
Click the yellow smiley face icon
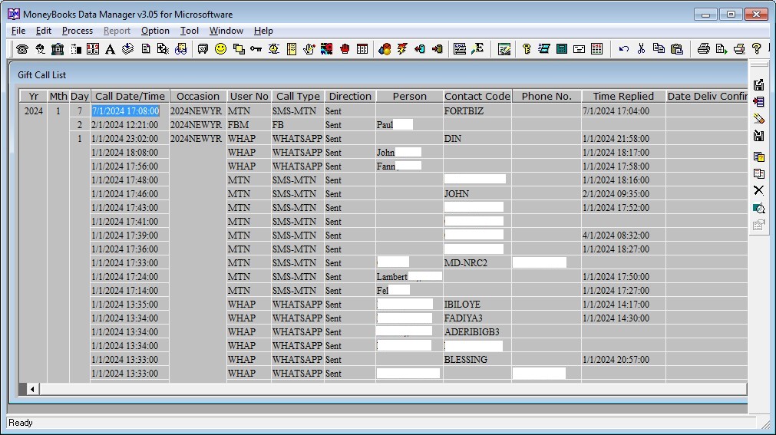tap(221, 49)
